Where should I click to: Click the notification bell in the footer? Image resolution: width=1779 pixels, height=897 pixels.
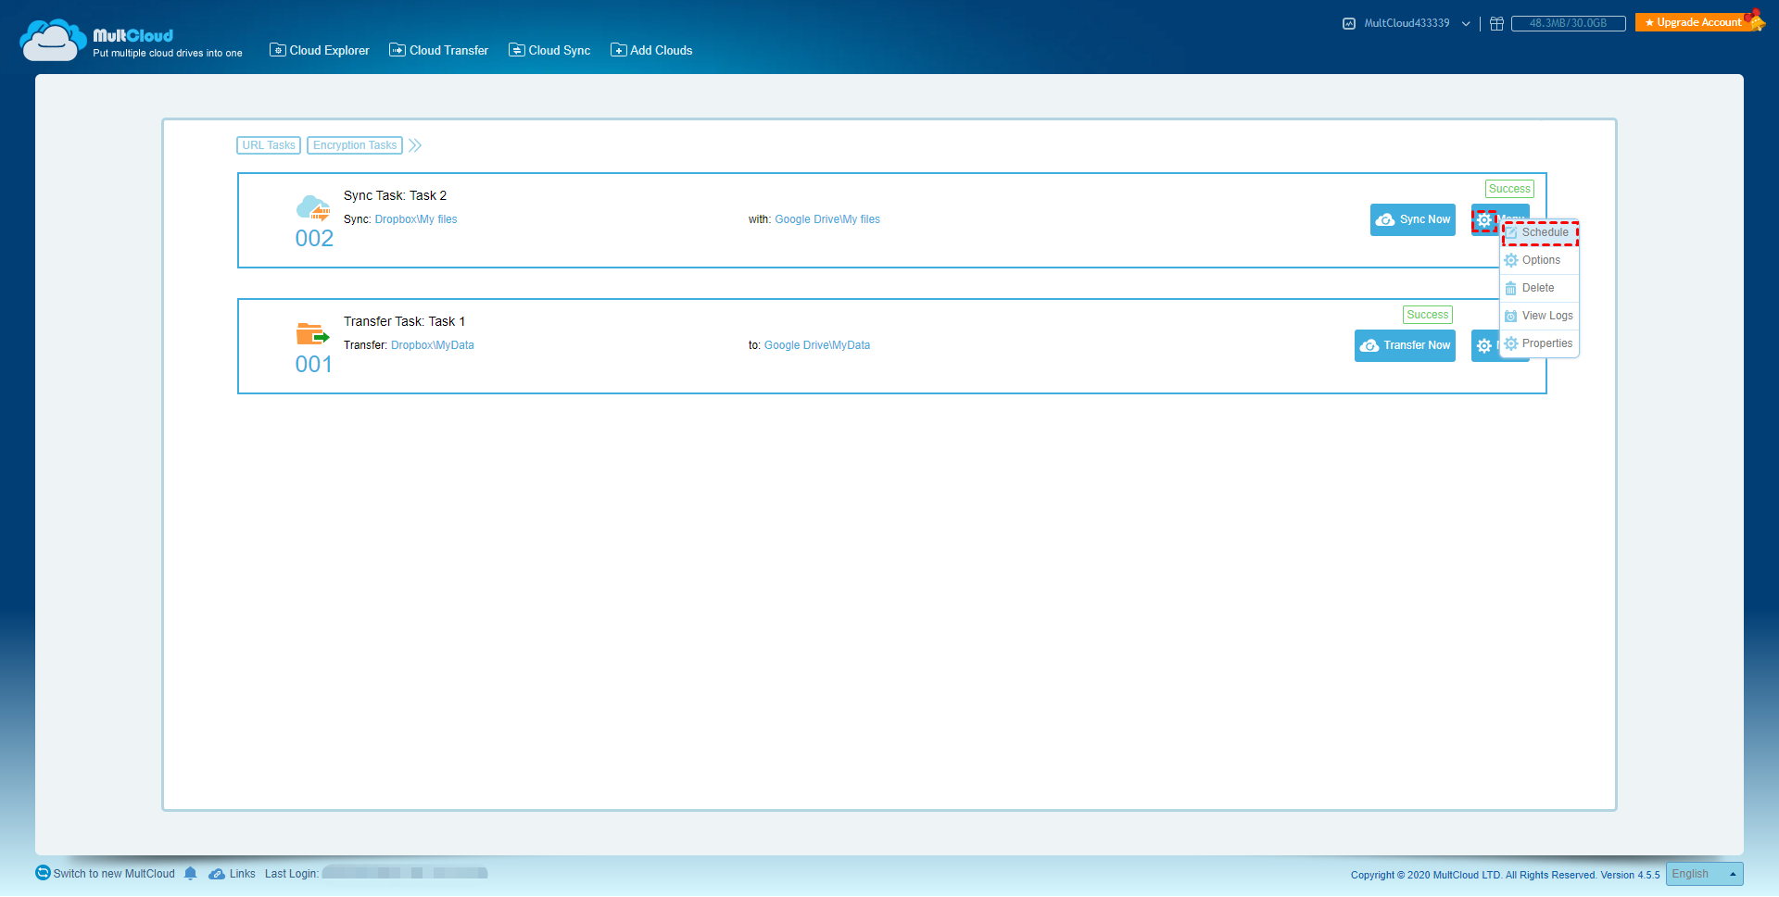[191, 873]
